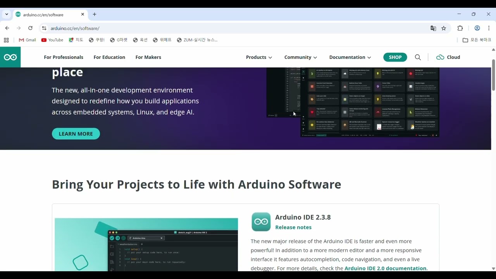
Task: Open the 지도 maps bookmark
Action: coord(76,40)
